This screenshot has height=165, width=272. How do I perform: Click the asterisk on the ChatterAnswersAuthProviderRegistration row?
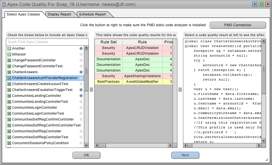point(81,78)
